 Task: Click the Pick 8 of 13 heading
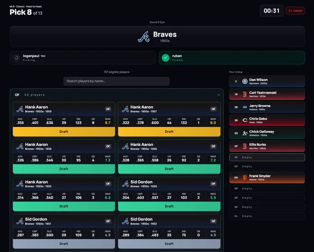[x=26, y=12]
